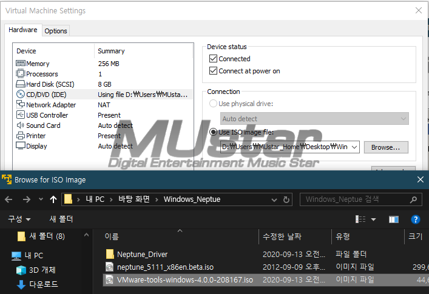Refresh the Windows_Neptue folder listing
The width and height of the screenshot is (429, 294).
pos(286,199)
